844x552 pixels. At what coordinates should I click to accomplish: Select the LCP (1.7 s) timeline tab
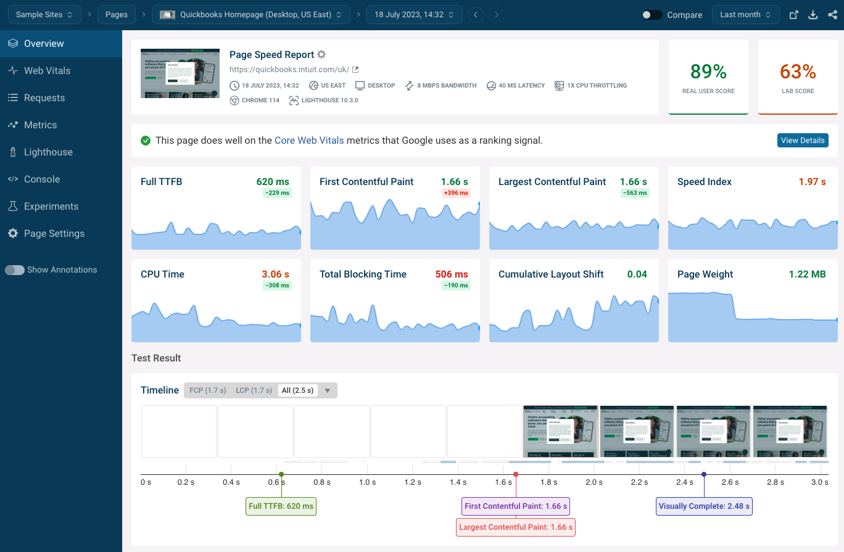[x=254, y=390]
